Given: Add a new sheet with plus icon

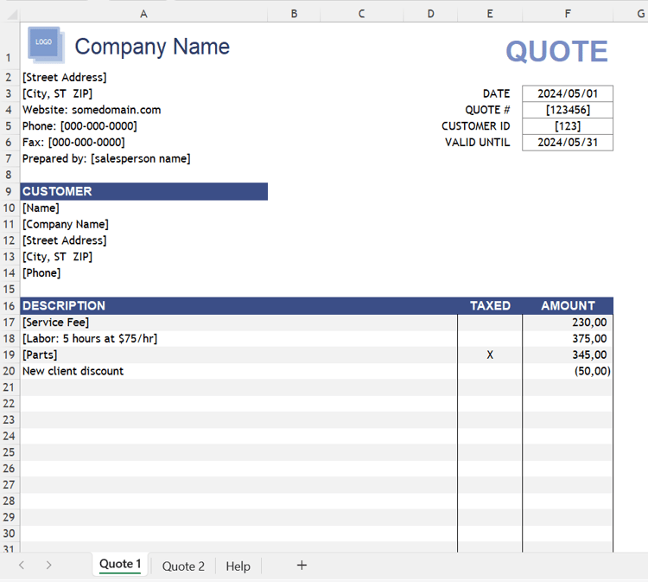Looking at the screenshot, I should pos(302,565).
